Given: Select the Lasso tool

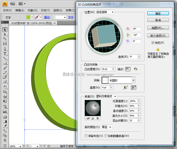Looking at the screenshot, I should (5, 43).
